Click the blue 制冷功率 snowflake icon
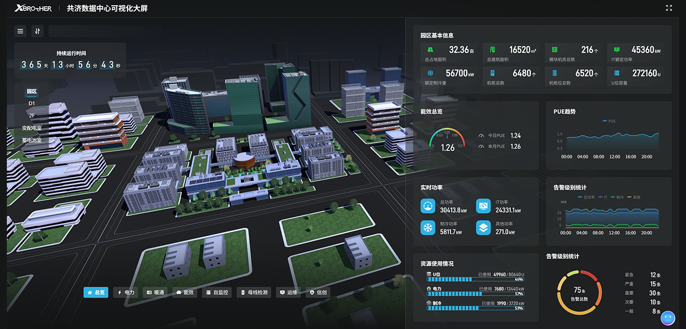 point(428,228)
